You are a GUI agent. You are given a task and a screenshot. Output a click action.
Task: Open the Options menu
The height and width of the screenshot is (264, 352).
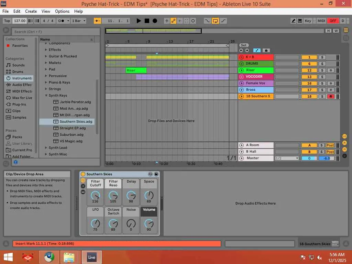(62, 11)
